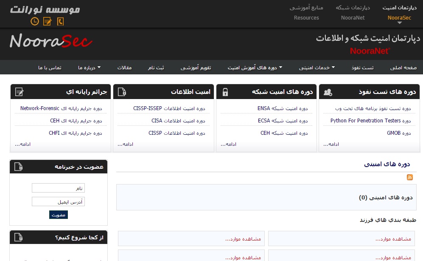This screenshot has width=423, height=261.
Task: Click ادامه under penetration test courses
Action: click(331, 144)
